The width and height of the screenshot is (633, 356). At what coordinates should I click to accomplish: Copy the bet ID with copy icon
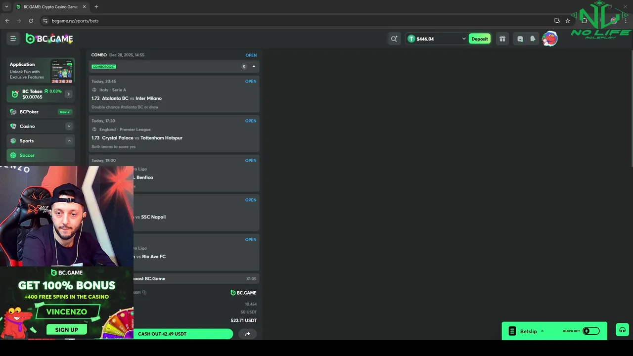point(144,292)
